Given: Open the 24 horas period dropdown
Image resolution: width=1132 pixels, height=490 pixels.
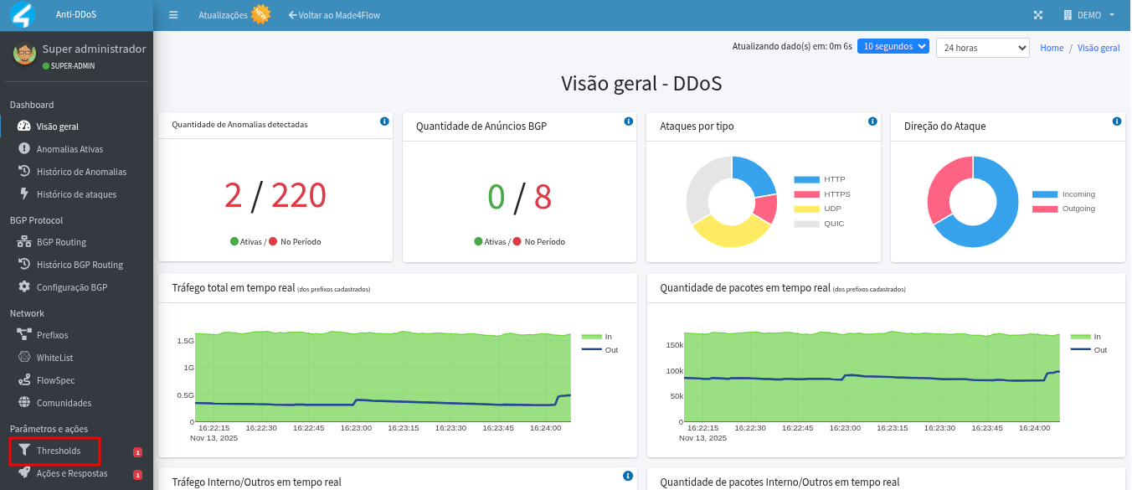Looking at the screenshot, I should click(x=982, y=48).
